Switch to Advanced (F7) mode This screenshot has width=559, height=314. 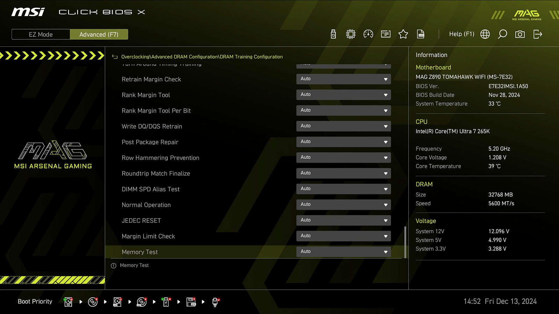click(99, 35)
